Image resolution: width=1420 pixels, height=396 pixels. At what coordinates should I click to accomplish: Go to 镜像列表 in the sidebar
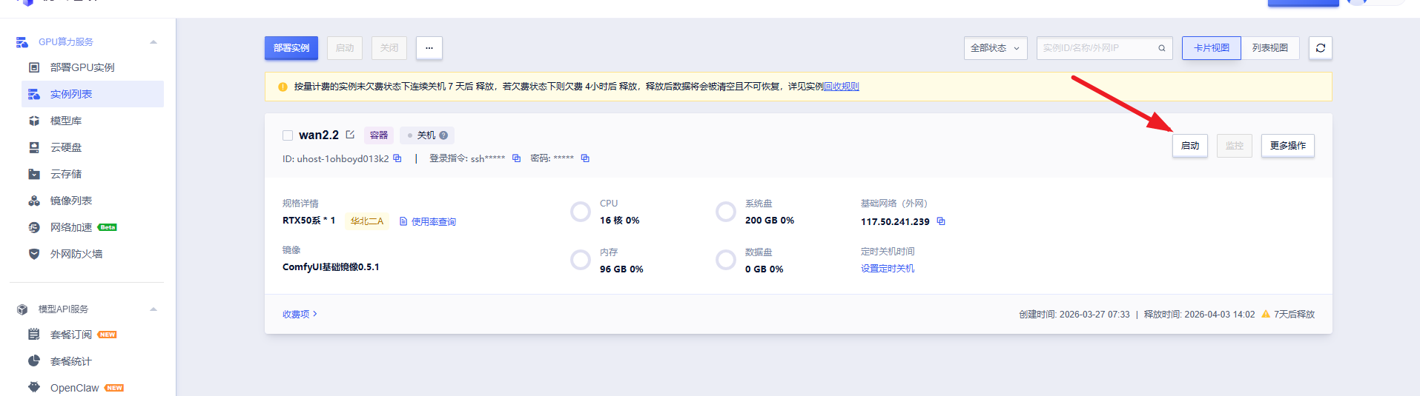(71, 201)
